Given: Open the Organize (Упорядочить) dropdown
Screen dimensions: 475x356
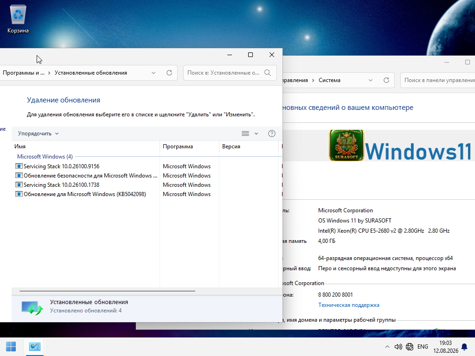Looking at the screenshot, I should [x=38, y=133].
